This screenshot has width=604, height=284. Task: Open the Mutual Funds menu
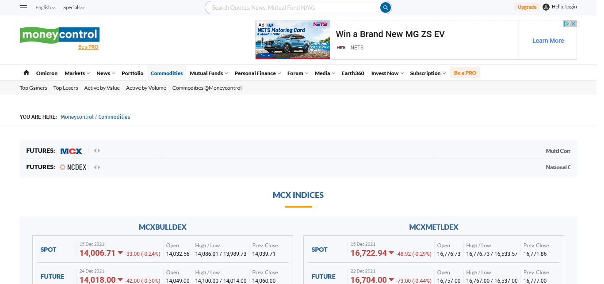pos(209,73)
